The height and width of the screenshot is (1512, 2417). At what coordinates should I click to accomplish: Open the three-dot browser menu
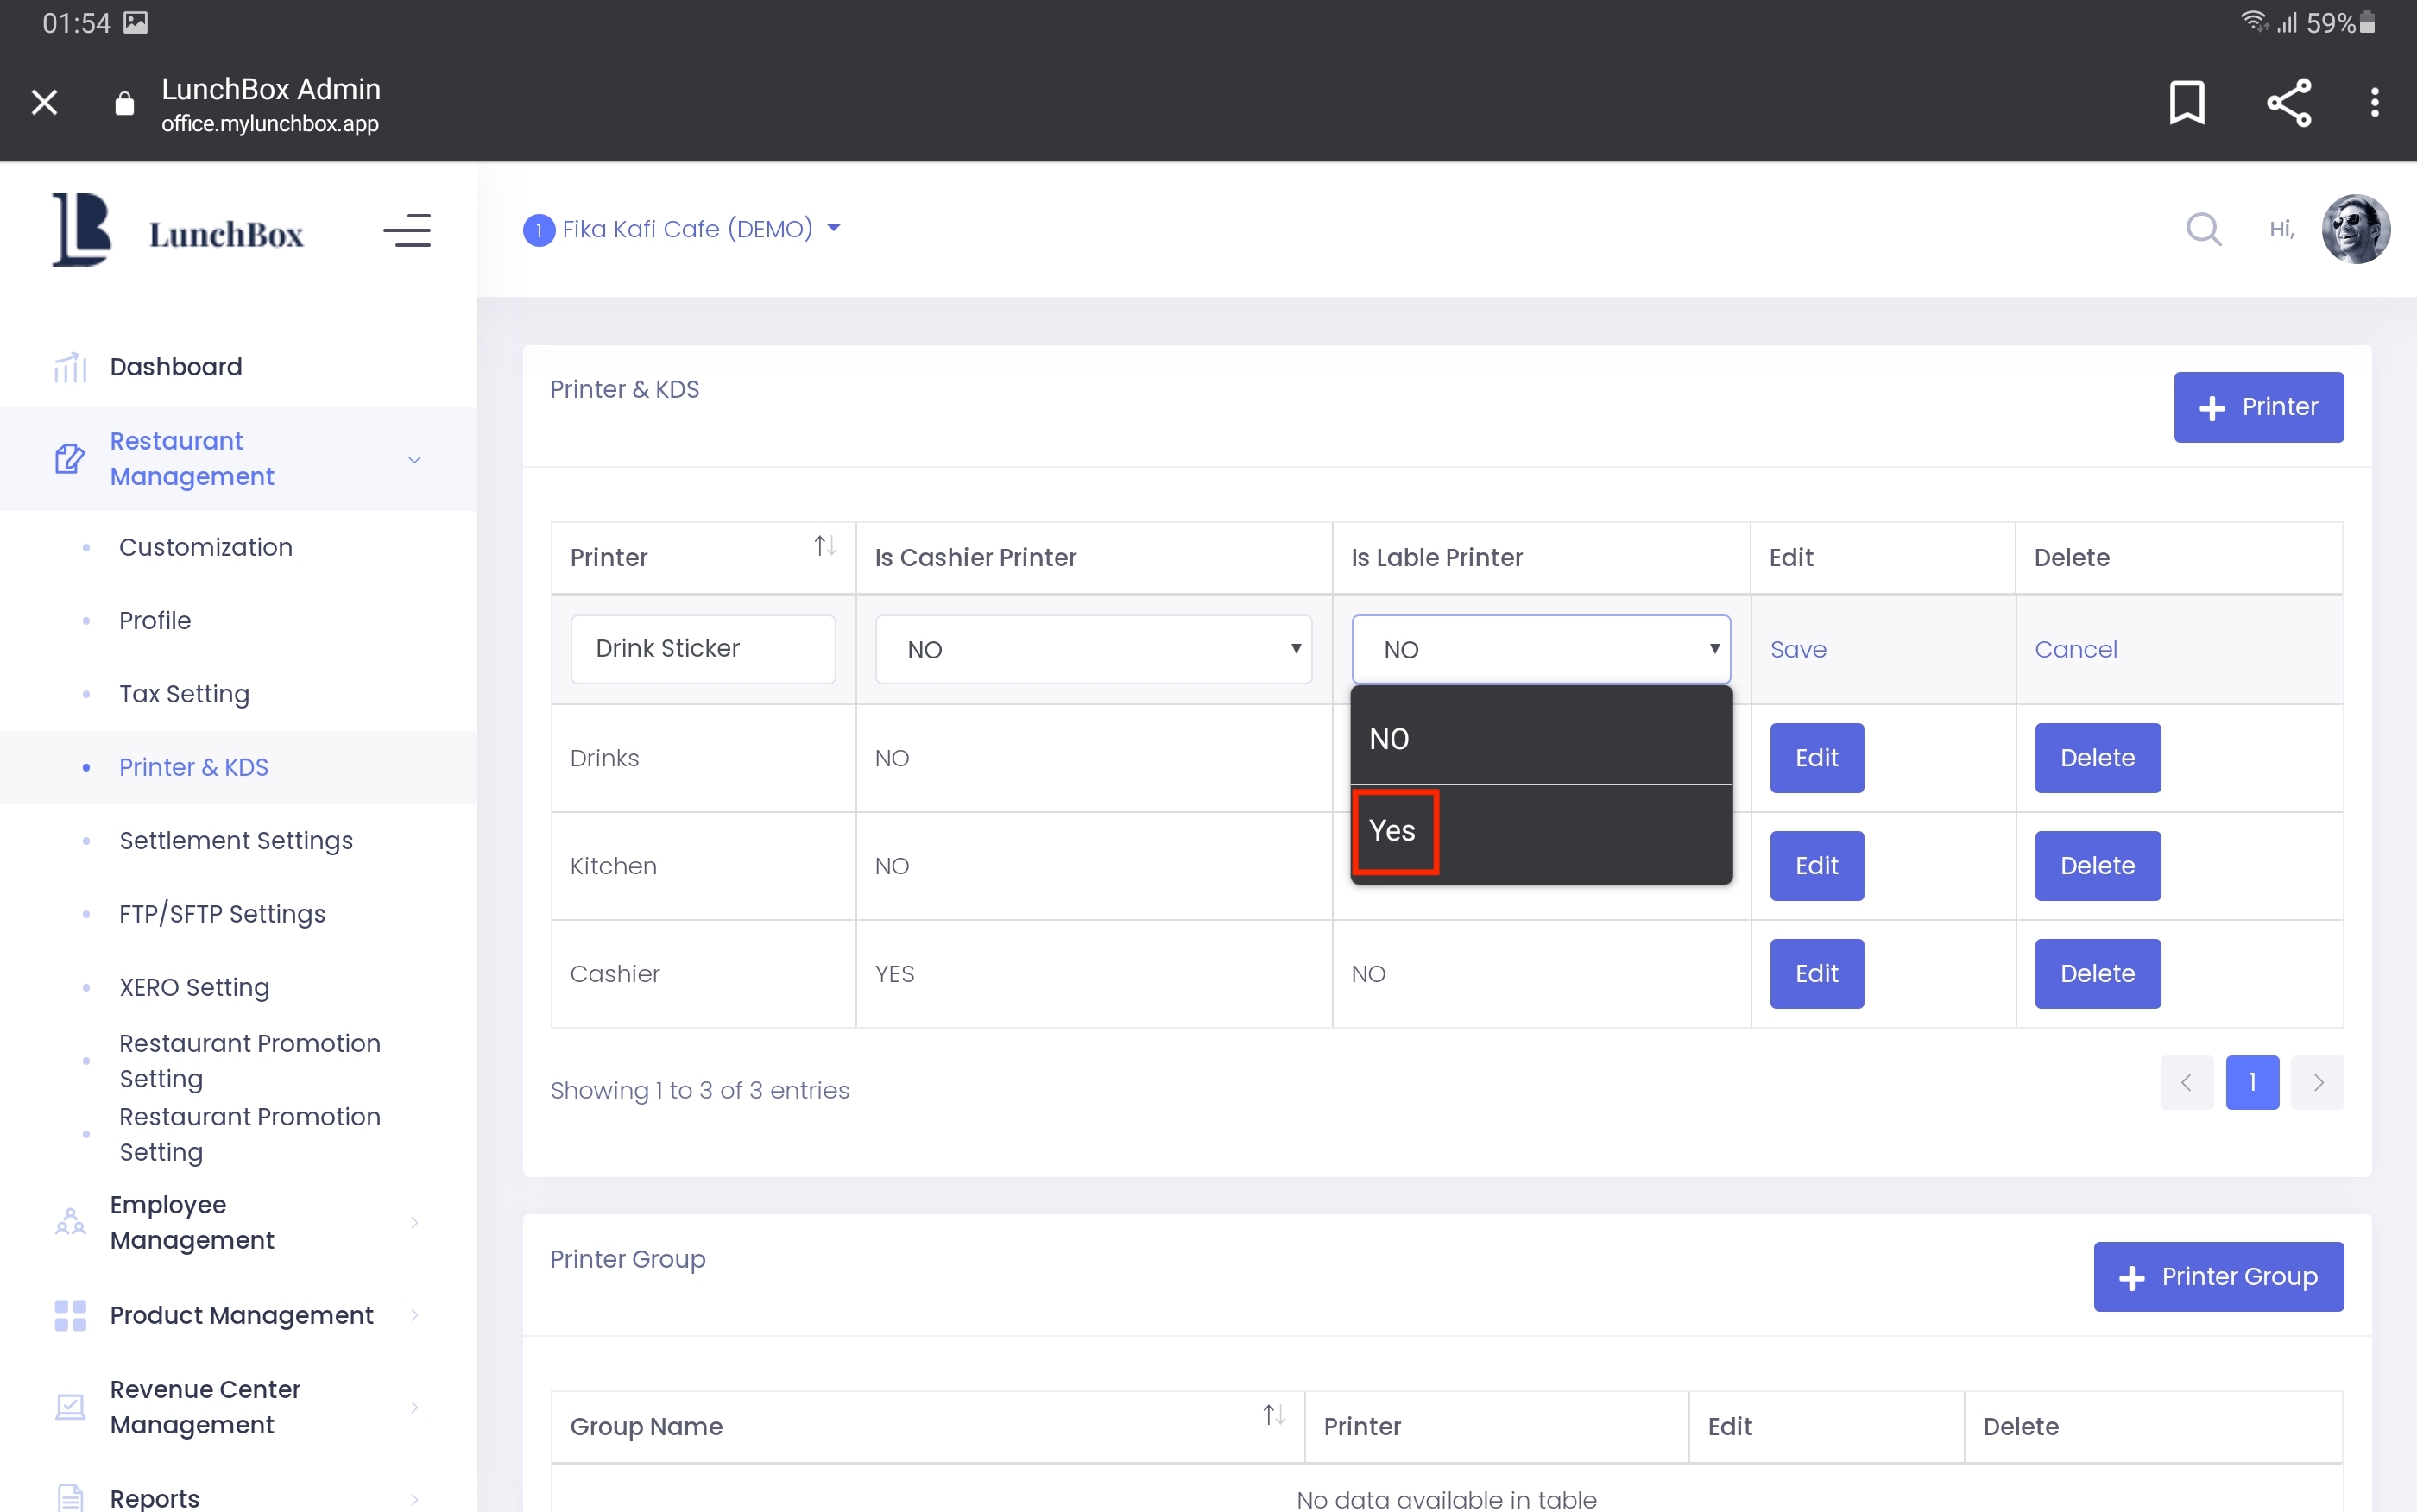click(2374, 102)
